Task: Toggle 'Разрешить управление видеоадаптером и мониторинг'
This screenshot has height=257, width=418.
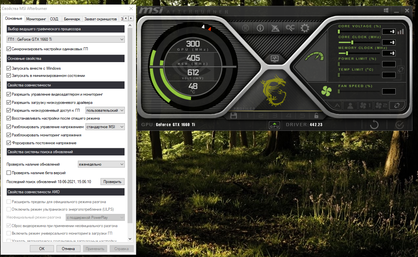Action: coord(9,94)
